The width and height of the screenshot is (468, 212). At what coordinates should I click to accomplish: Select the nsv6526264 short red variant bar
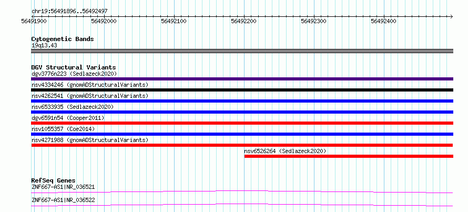pyautogui.click(x=349, y=156)
